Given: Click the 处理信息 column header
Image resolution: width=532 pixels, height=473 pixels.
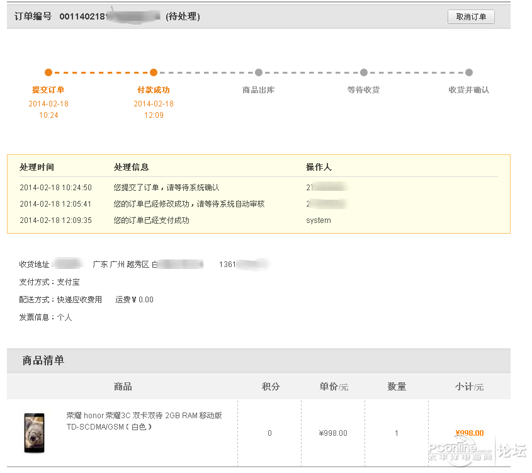Looking at the screenshot, I should (x=132, y=168).
